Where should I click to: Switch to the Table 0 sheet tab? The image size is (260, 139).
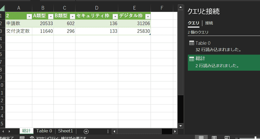[x=44, y=131]
